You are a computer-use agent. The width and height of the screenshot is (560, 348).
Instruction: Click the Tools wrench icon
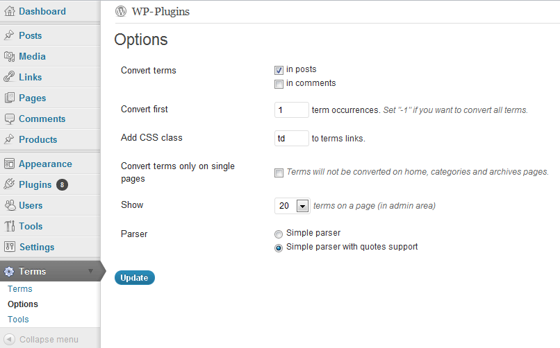[x=9, y=226]
